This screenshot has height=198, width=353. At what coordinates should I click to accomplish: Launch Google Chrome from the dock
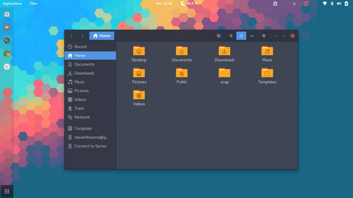7,54
